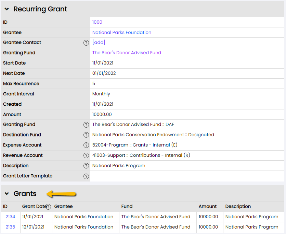Collapse the Grants section chevron
This screenshot has width=286, height=234.
point(7,194)
